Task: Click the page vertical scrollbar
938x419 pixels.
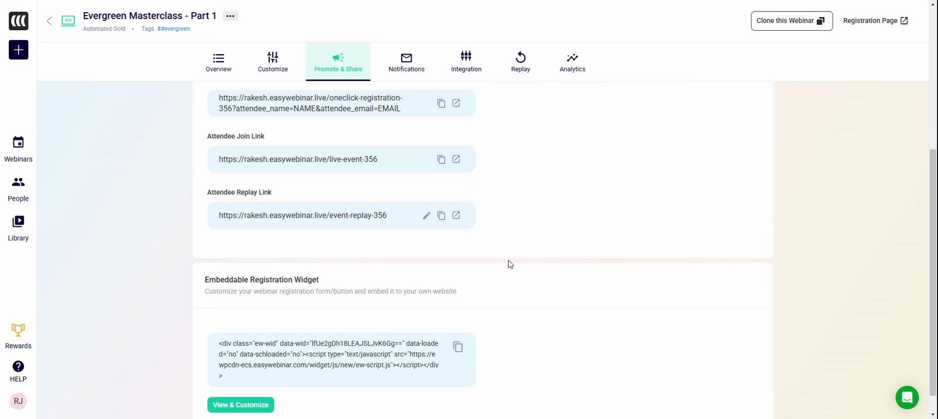Action: click(x=933, y=272)
